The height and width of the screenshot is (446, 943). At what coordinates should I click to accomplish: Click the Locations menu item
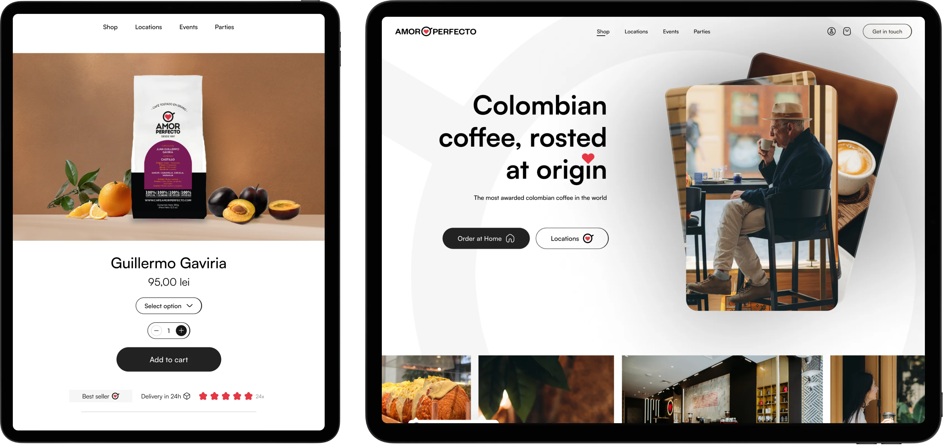point(636,31)
